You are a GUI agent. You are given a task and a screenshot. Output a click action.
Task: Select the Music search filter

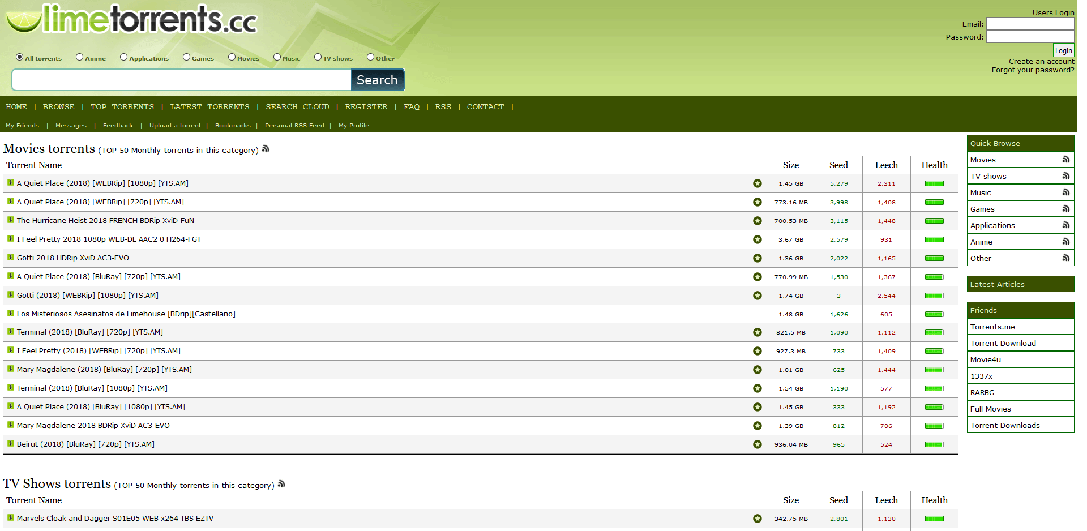(x=276, y=57)
